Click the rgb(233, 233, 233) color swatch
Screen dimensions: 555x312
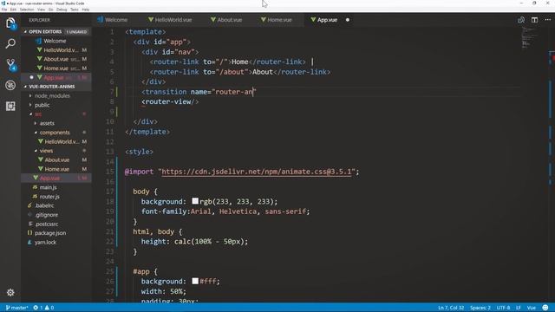(x=195, y=201)
